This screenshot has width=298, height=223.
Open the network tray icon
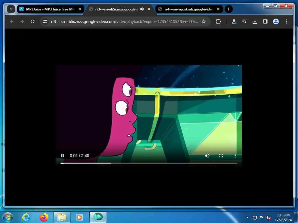tap(254, 217)
